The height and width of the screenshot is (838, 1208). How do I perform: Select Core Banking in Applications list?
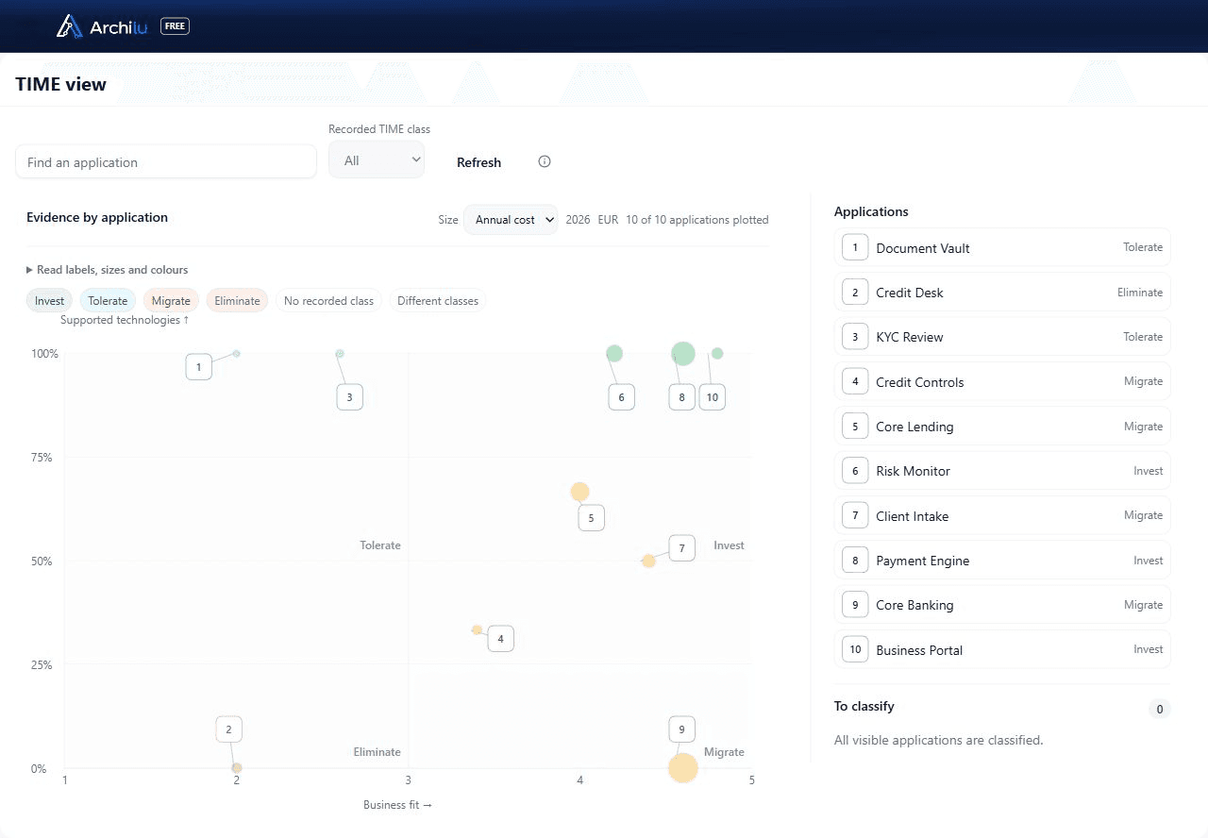click(x=1002, y=605)
